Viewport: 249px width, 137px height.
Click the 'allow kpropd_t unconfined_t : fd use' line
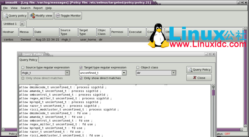(52, 128)
